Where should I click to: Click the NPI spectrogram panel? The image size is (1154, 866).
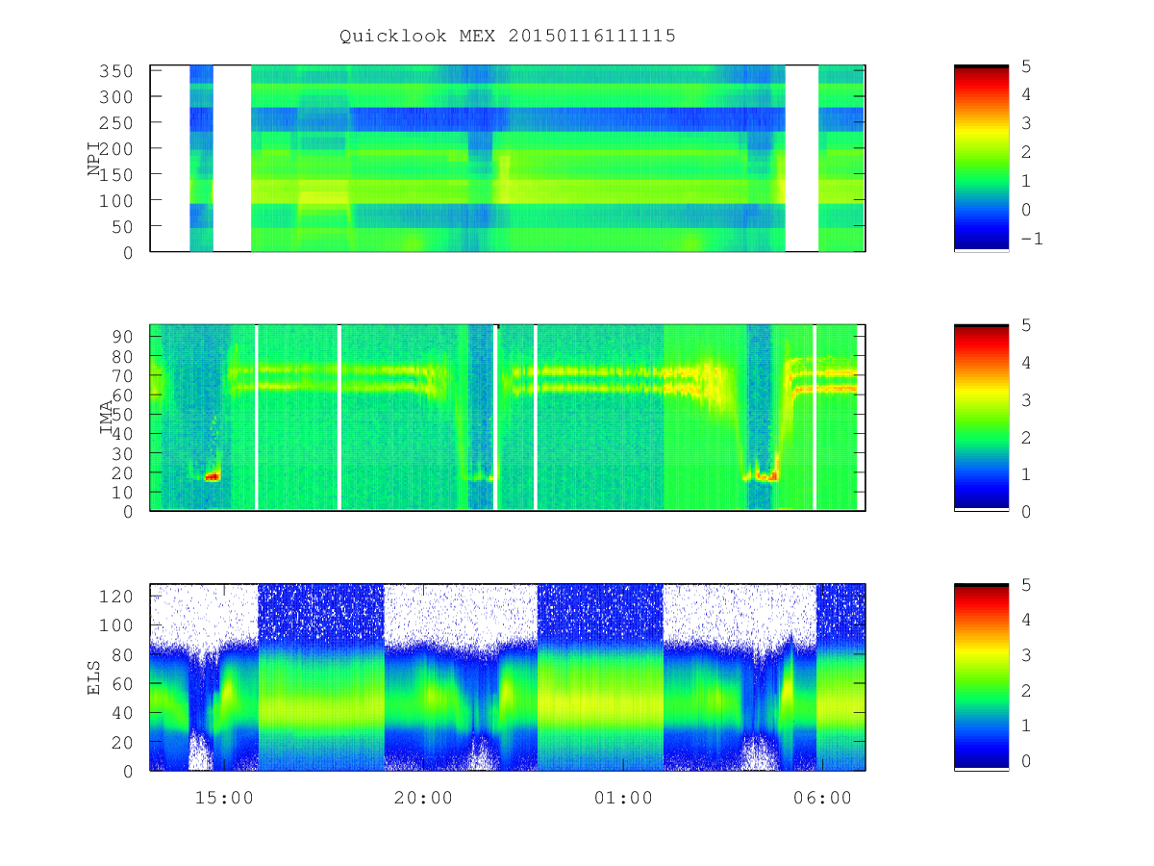coord(508,159)
